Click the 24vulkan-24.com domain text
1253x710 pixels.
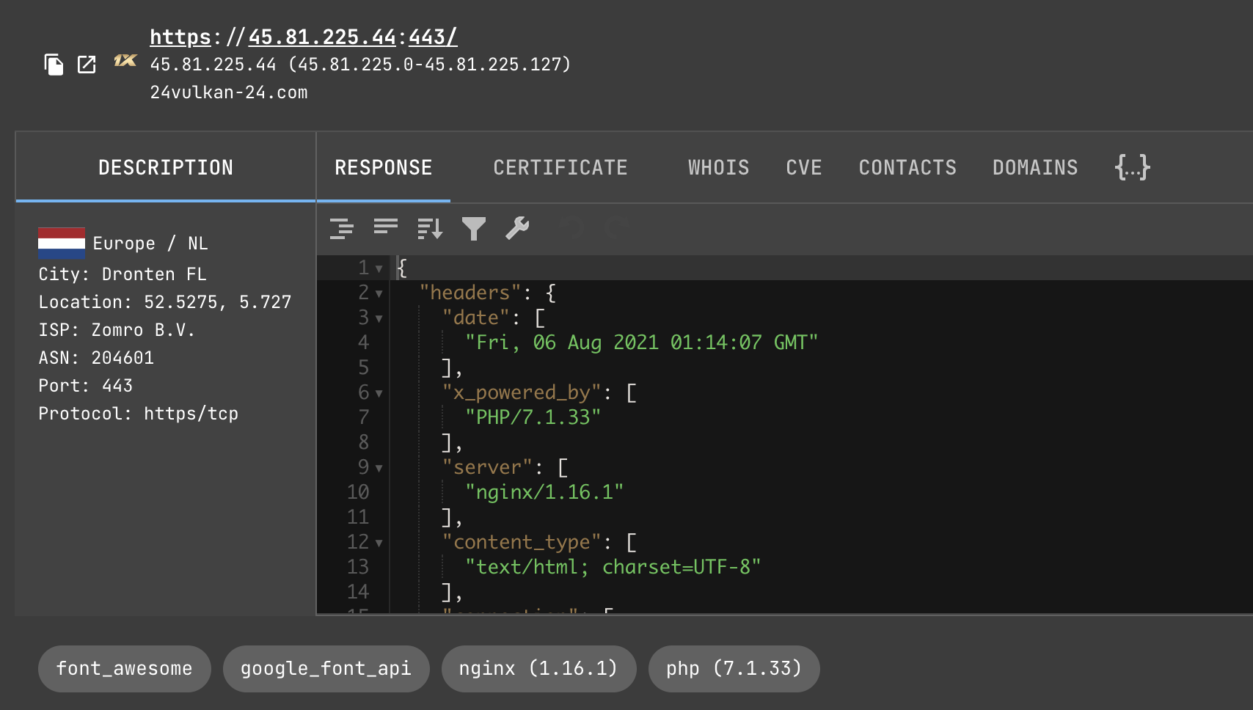coord(229,92)
